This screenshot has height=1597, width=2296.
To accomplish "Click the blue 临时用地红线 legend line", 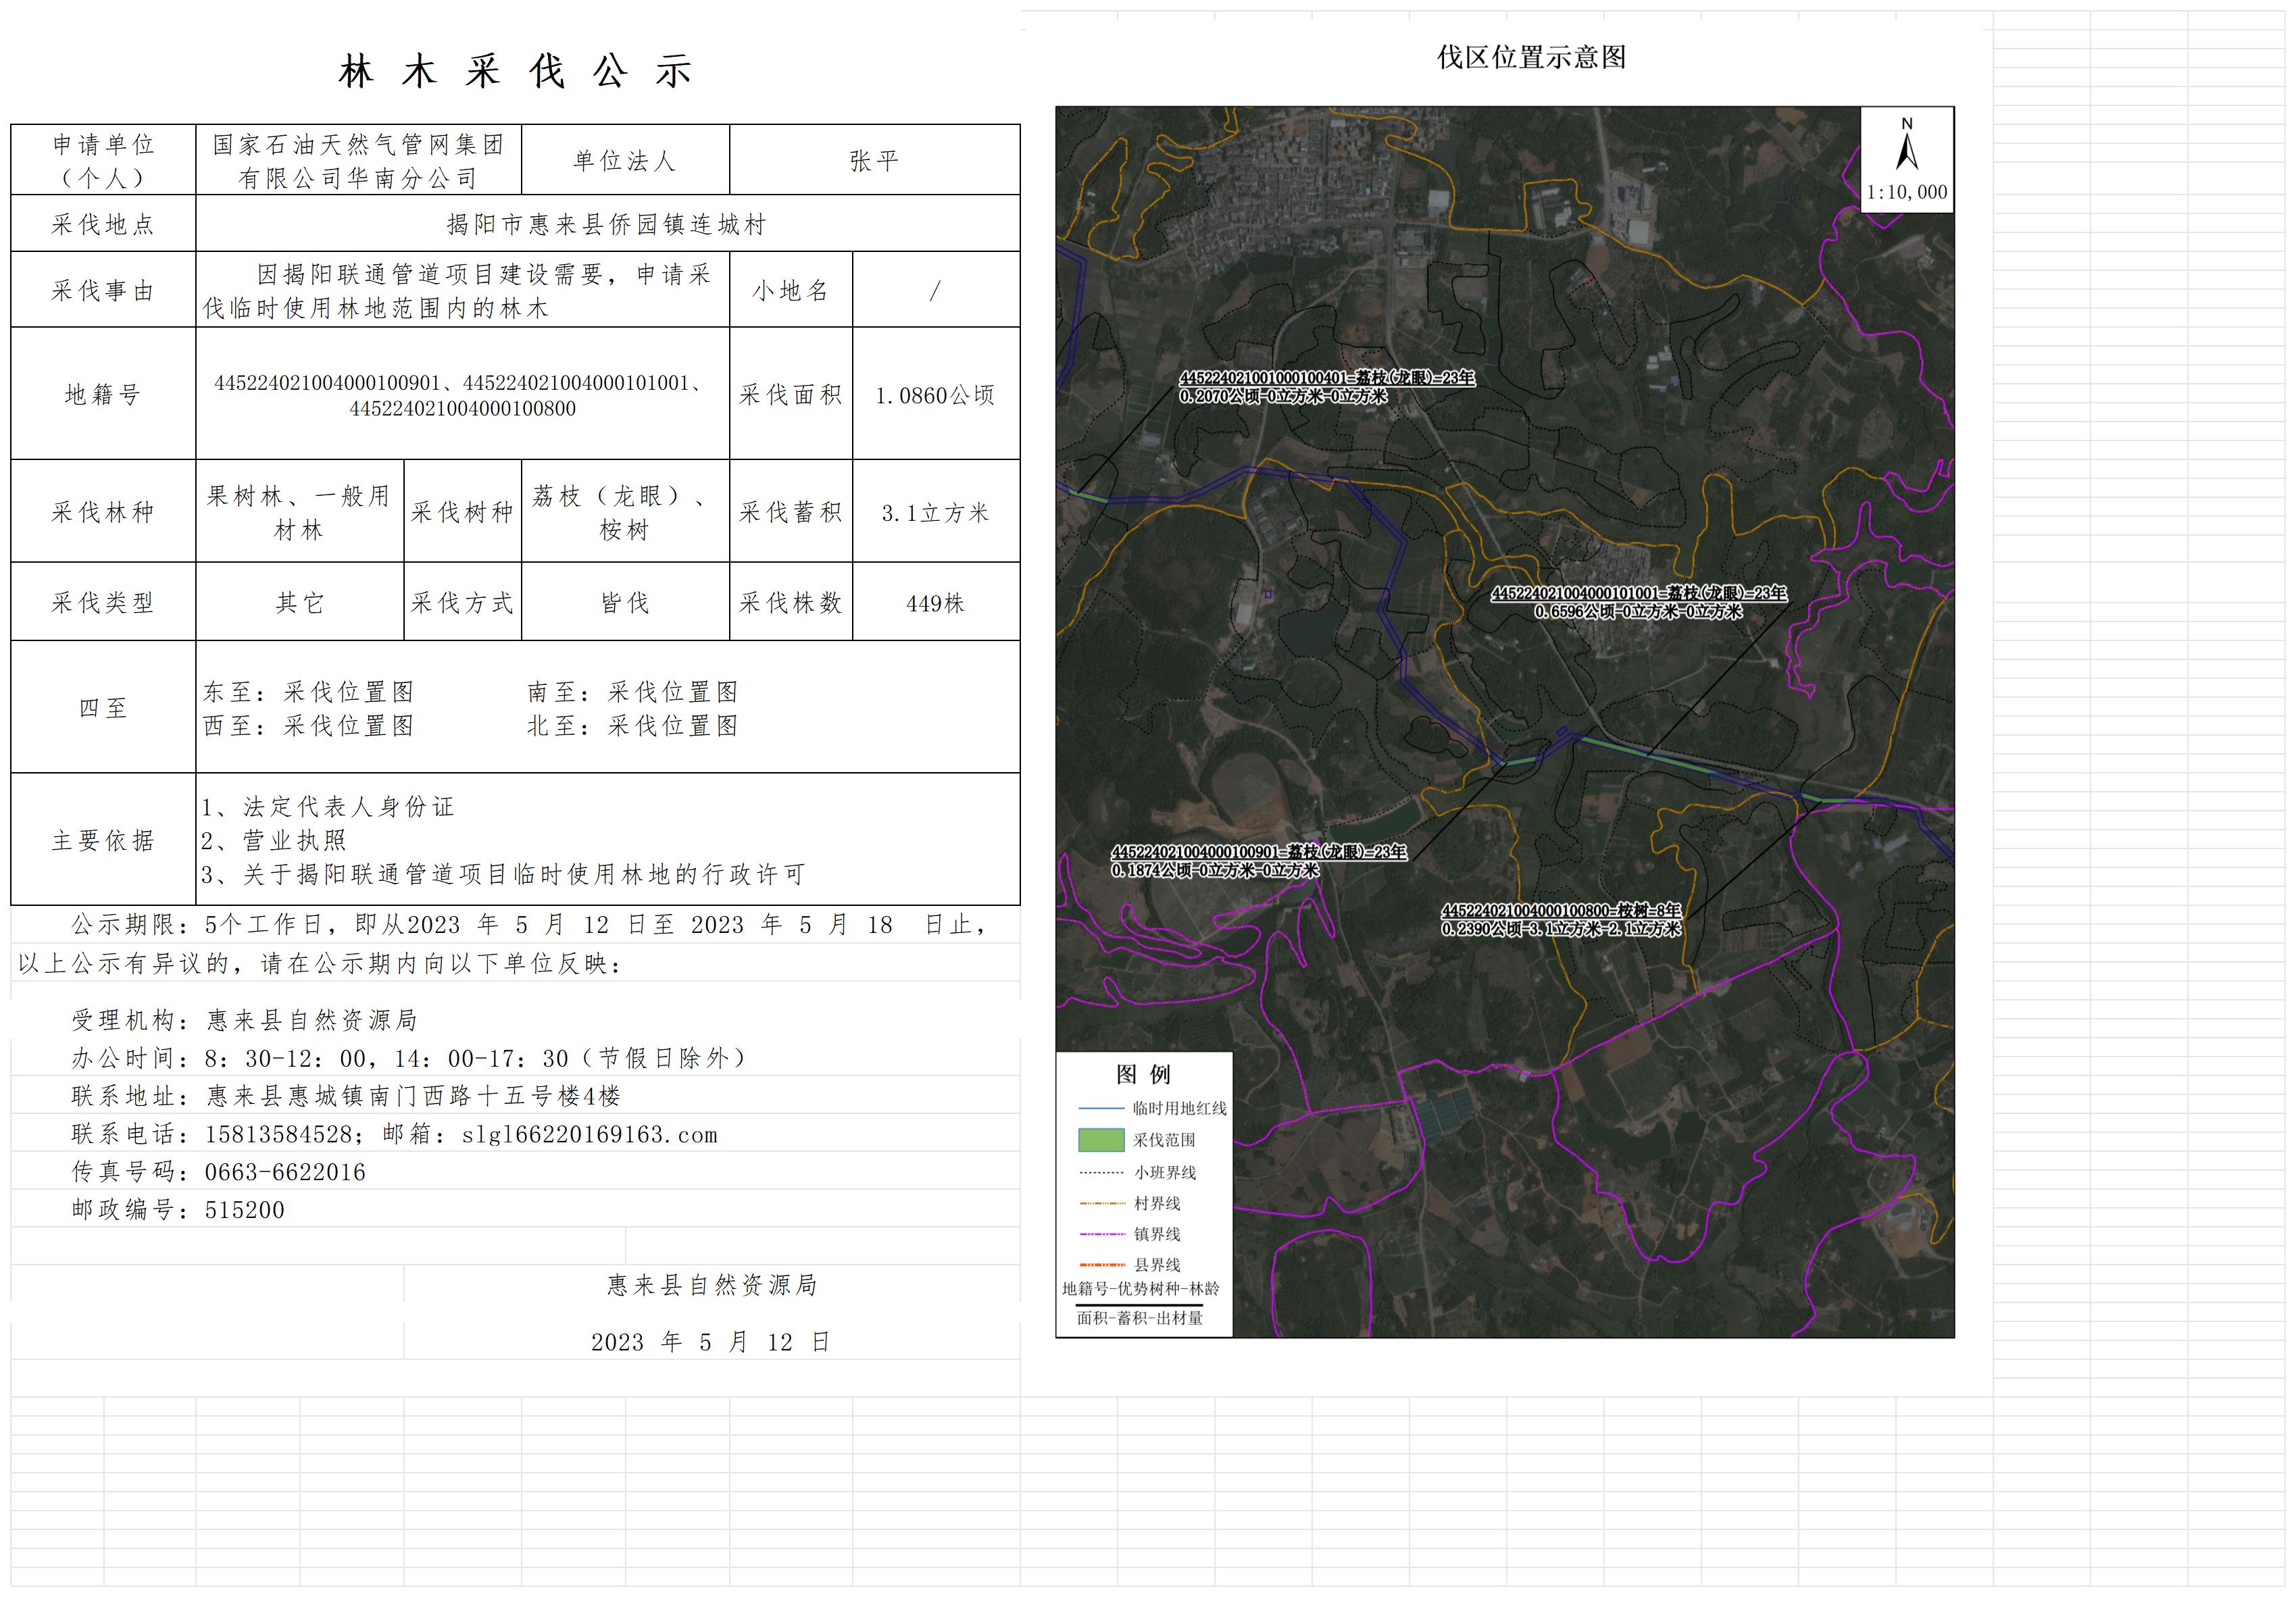I will [x=1101, y=1108].
